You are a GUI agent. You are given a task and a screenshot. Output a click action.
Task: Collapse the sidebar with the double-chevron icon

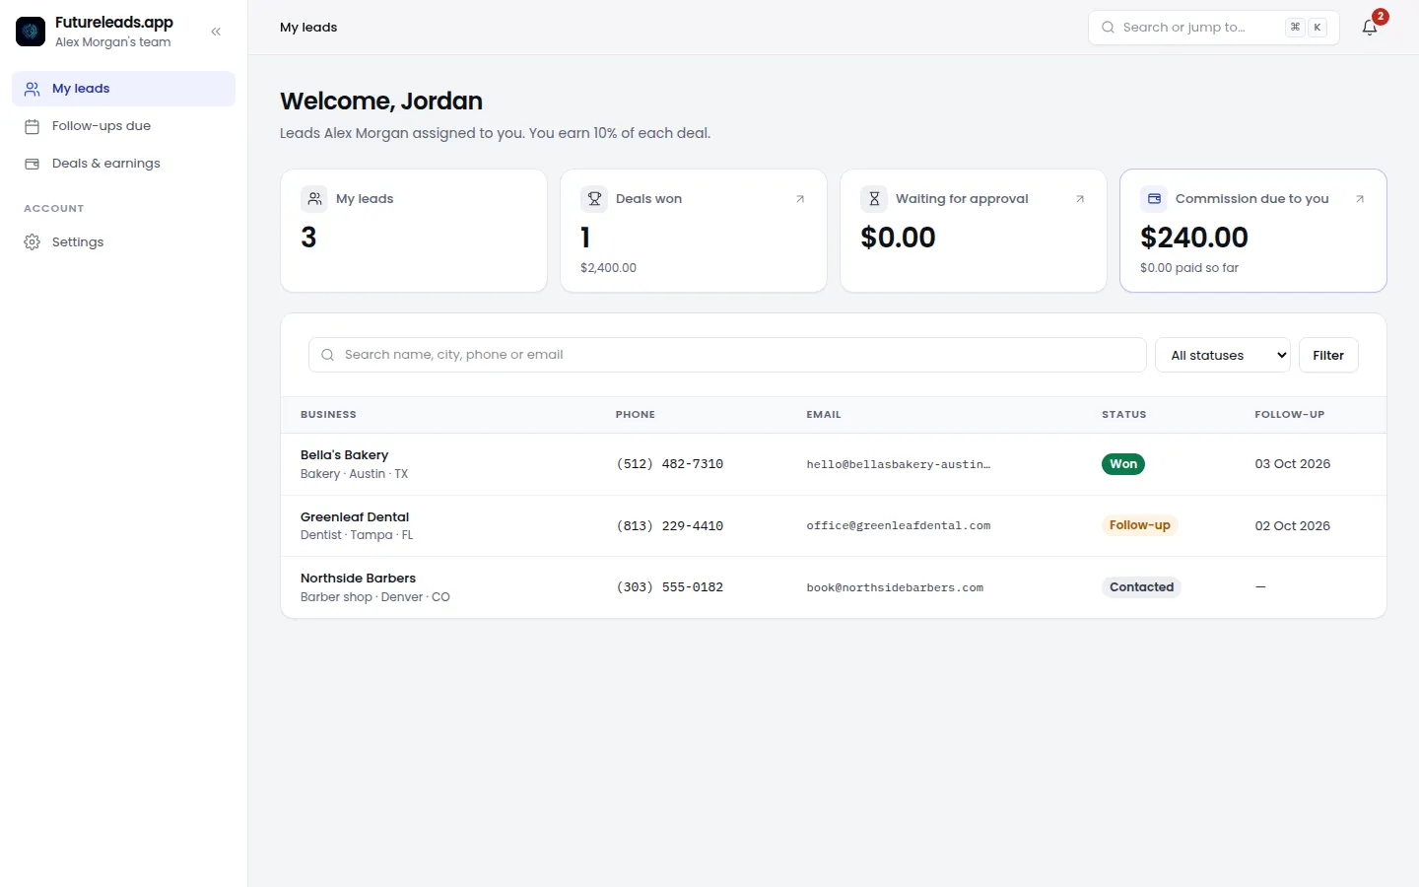point(216,32)
